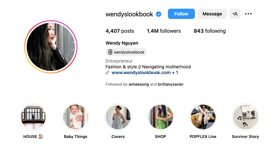276x146 pixels.
Task: Open the HOUSE story highlight
Action: click(x=33, y=117)
